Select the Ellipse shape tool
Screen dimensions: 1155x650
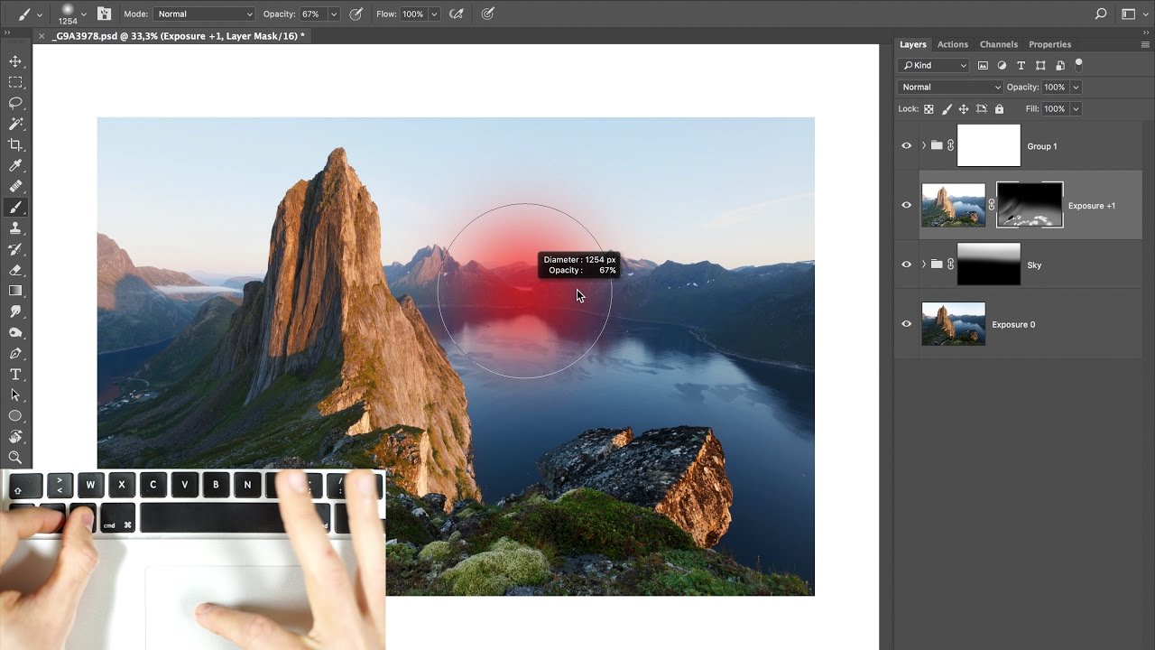click(15, 416)
